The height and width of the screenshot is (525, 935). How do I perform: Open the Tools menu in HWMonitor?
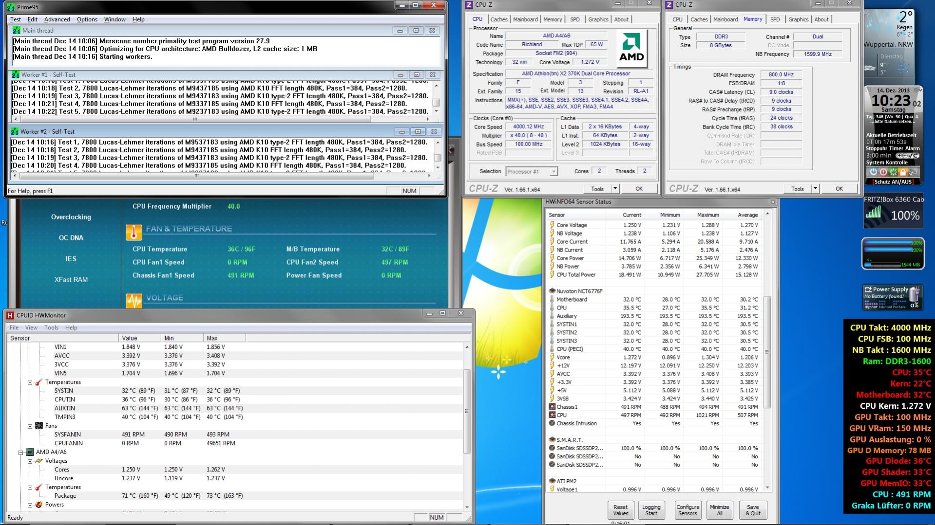[51, 327]
